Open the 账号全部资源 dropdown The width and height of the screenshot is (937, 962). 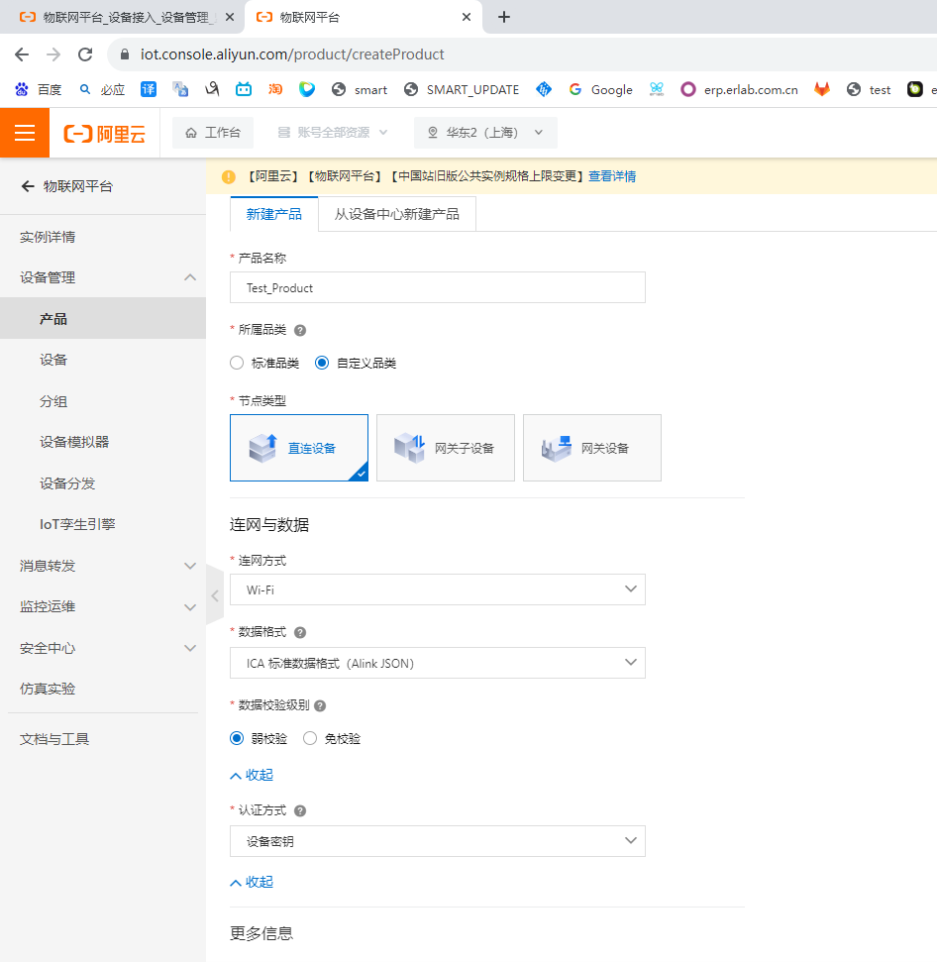333,133
